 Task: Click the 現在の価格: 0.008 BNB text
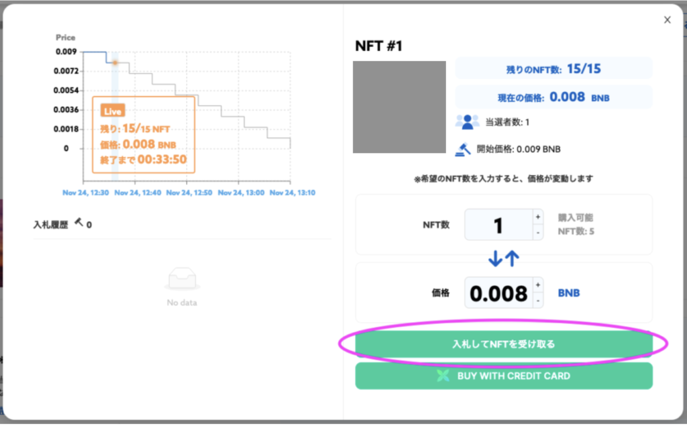pyautogui.click(x=553, y=97)
